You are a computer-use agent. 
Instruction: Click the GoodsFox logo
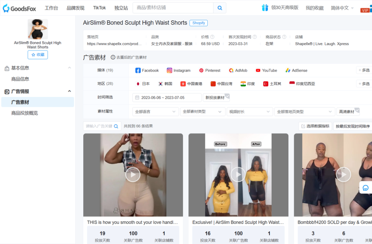(x=19, y=8)
